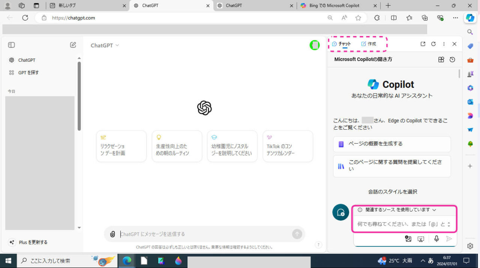Choose the TikTok のコンテンツカレンダー card
Viewport: 480px width, 268px height.
point(288,146)
